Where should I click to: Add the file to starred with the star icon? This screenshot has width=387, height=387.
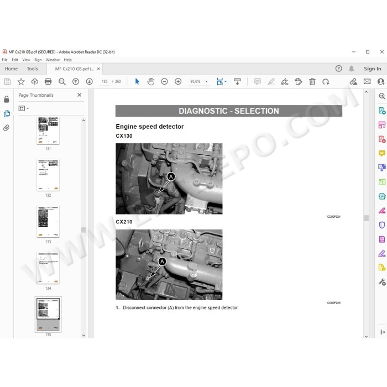coord(21,81)
